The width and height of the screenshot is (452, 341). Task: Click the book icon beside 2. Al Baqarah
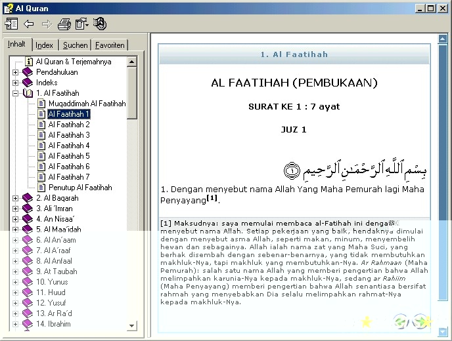(x=28, y=198)
